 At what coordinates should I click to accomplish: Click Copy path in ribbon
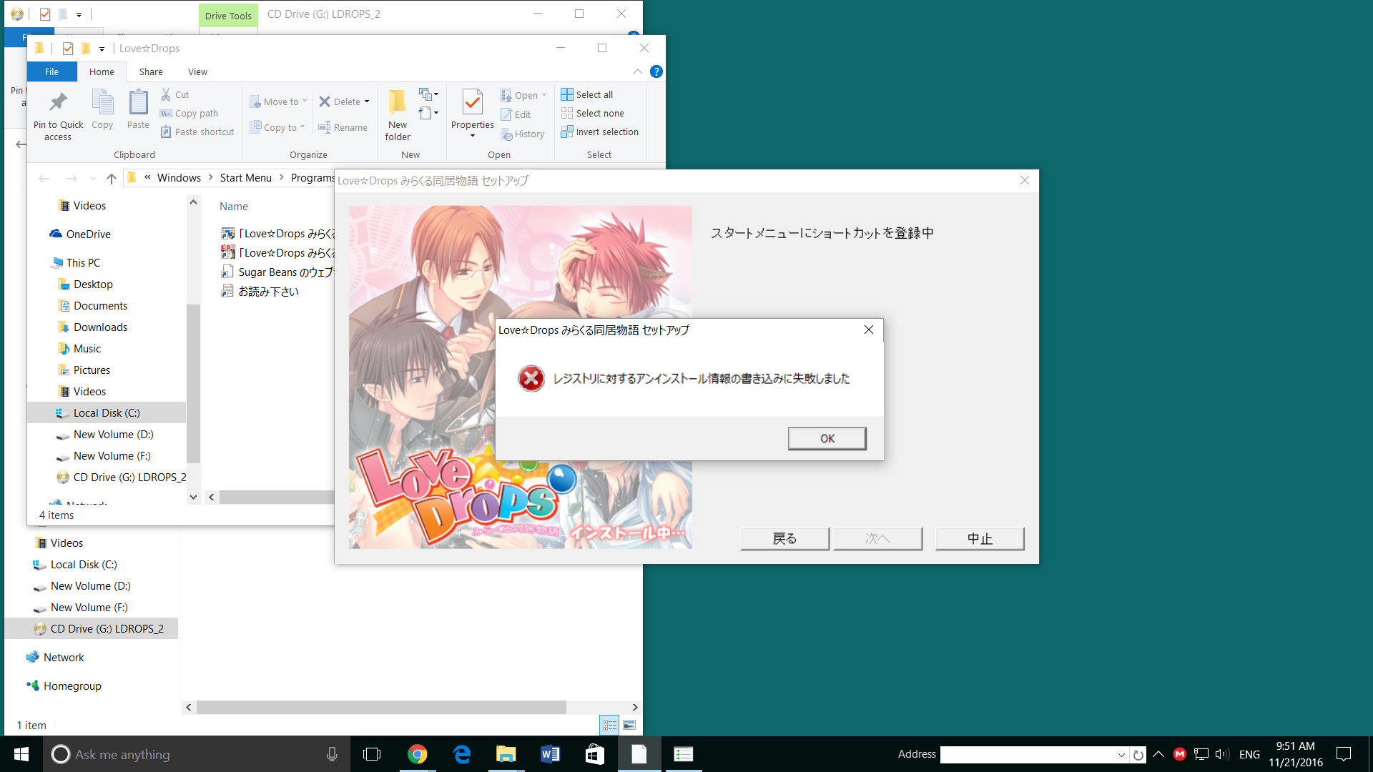pyautogui.click(x=190, y=113)
